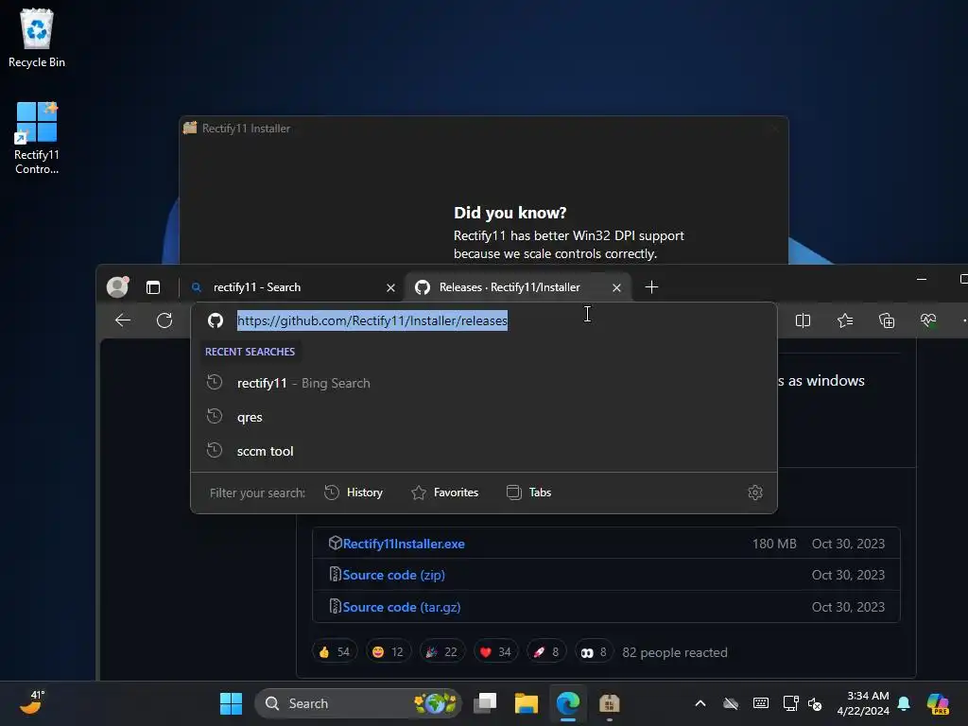Download Source code (tar.gz)
This screenshot has height=726, width=968.
pos(401,607)
